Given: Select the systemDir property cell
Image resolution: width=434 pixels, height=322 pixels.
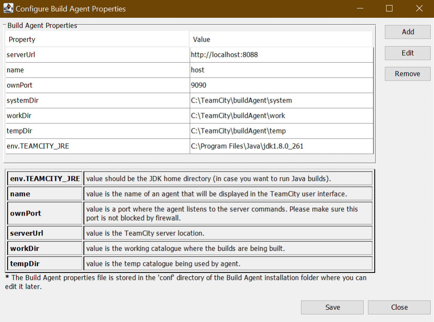Looking at the screenshot, I should point(97,100).
